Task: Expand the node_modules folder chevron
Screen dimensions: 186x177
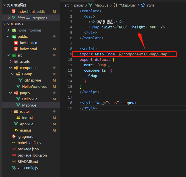Action: [8, 30]
